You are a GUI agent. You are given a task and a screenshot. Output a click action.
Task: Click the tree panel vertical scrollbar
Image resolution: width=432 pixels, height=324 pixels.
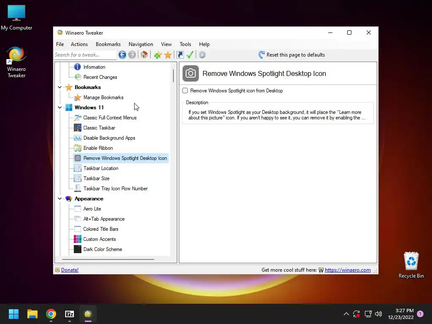click(x=173, y=76)
